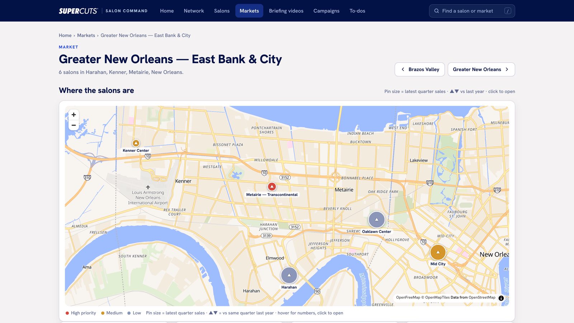Viewport: 574px width, 323px height.
Task: Open the To-dos nav item
Action: coord(357,11)
